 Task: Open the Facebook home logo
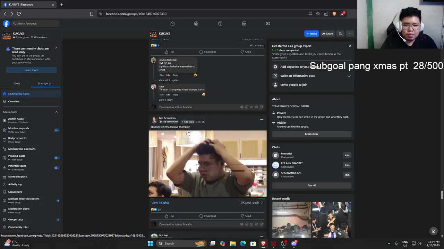coord(6,24)
